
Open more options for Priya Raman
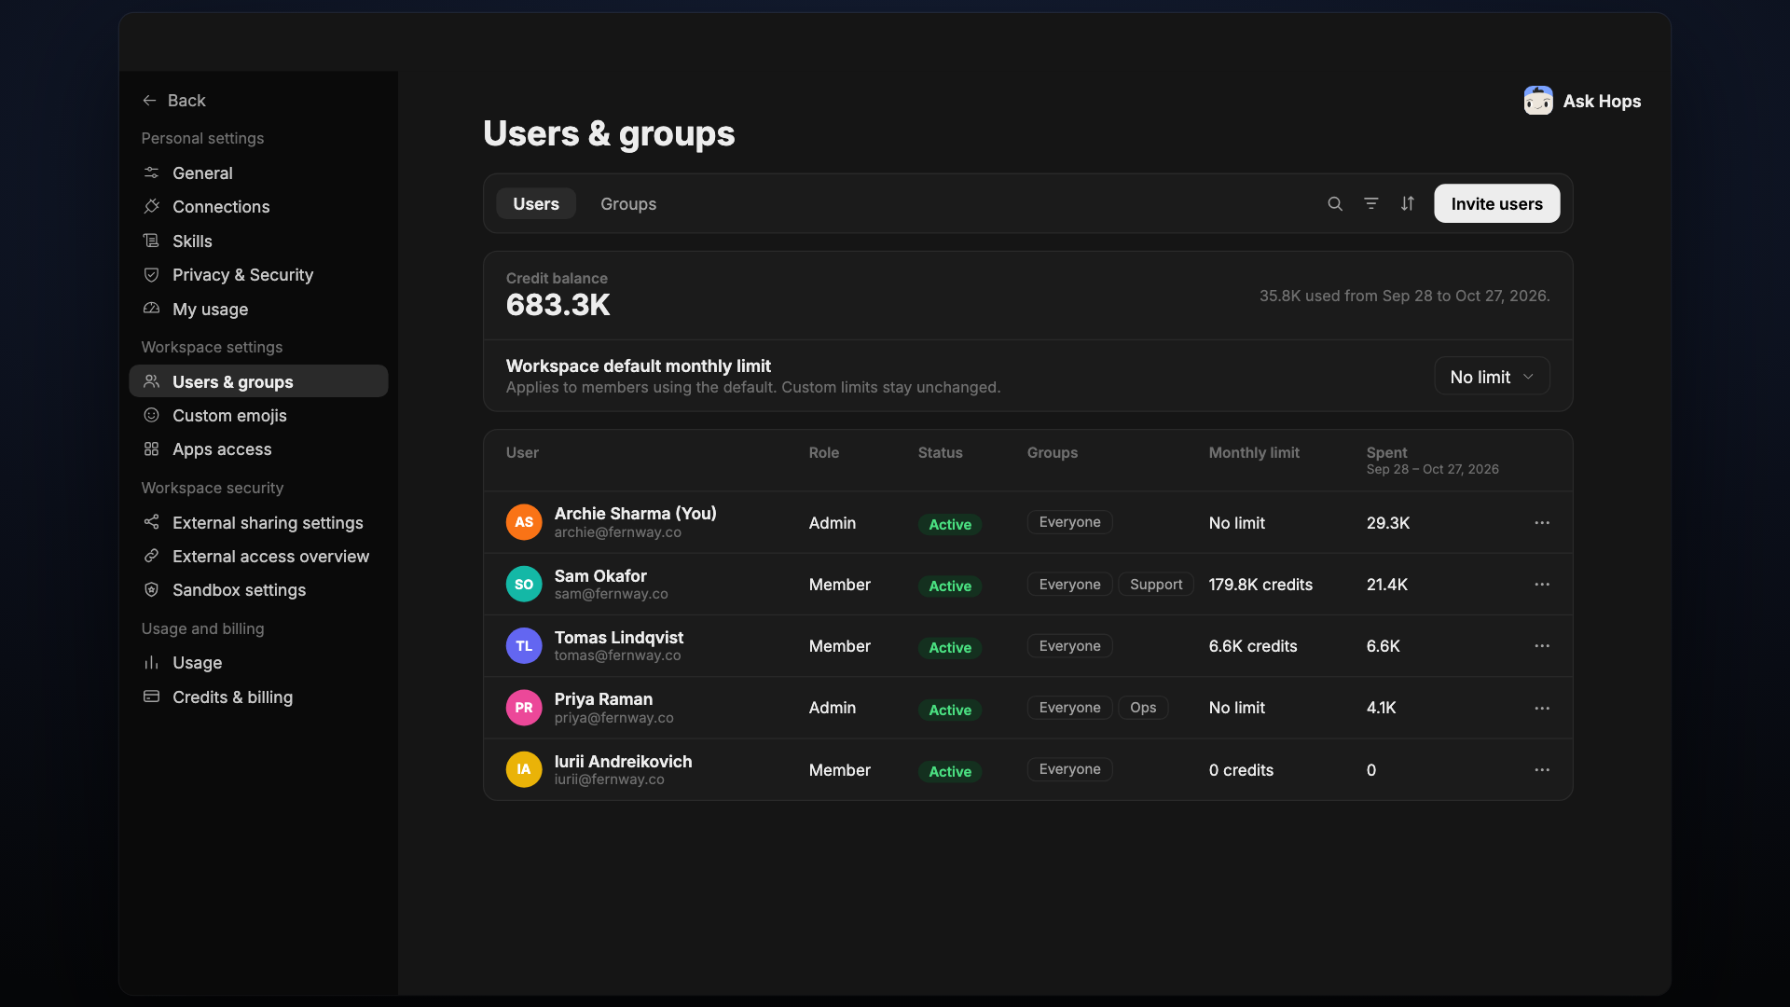coord(1542,708)
